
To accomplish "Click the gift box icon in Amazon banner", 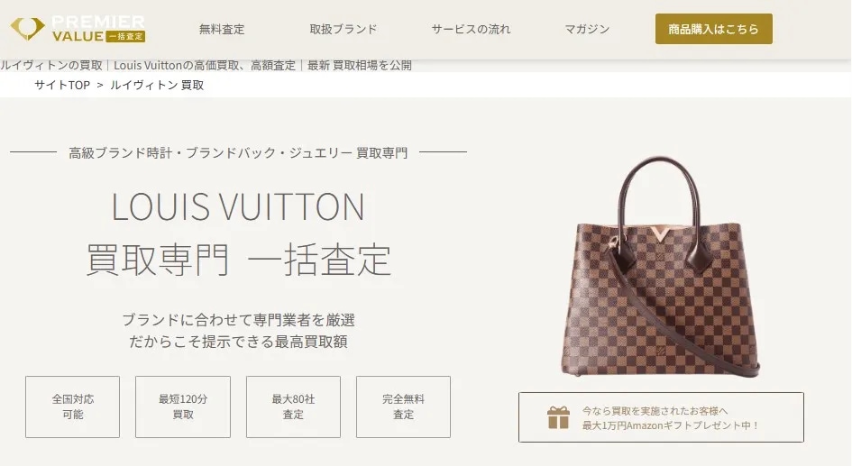I will pyautogui.click(x=558, y=417).
